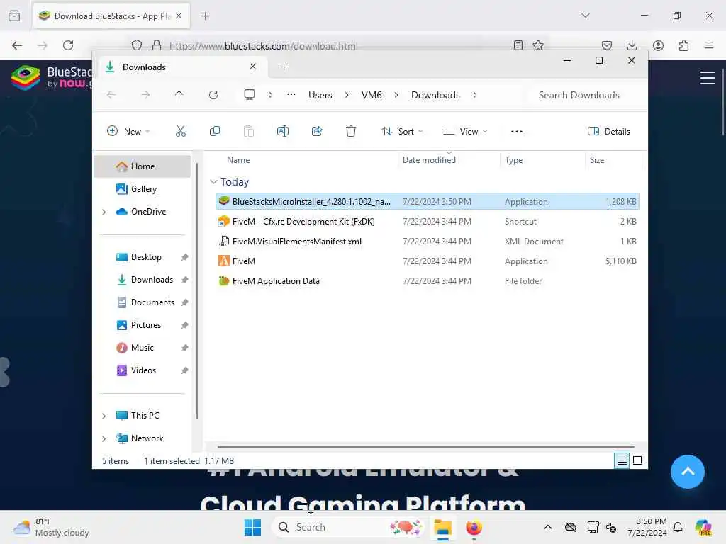Open a new Firefox tab
Image resolution: width=726 pixels, height=544 pixels.
tap(206, 16)
